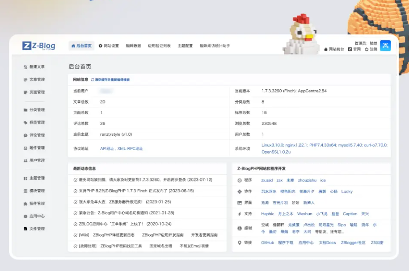Open the 开发者更新指南 link
409x271 pixels.
click(204, 235)
